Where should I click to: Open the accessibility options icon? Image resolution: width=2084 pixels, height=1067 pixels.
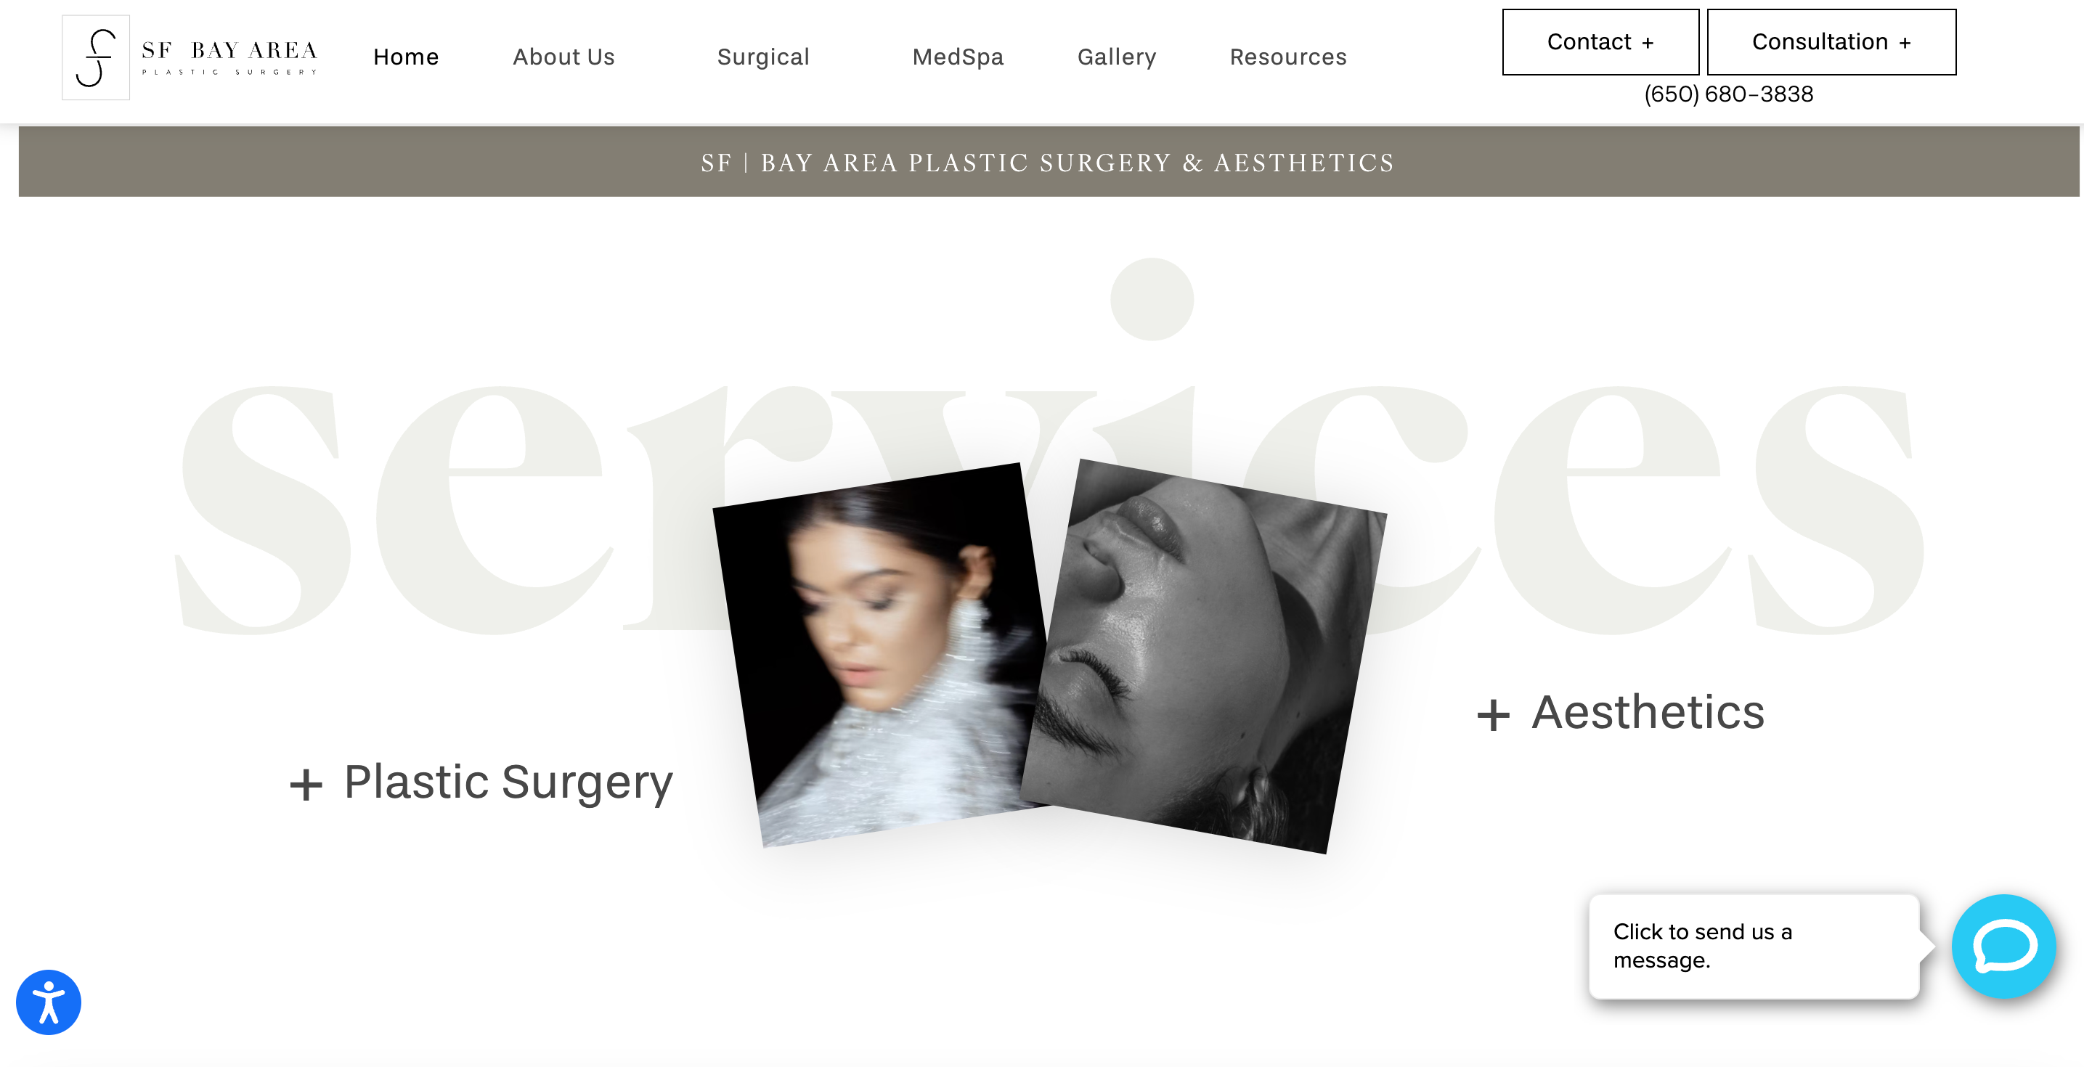pos(49,1002)
